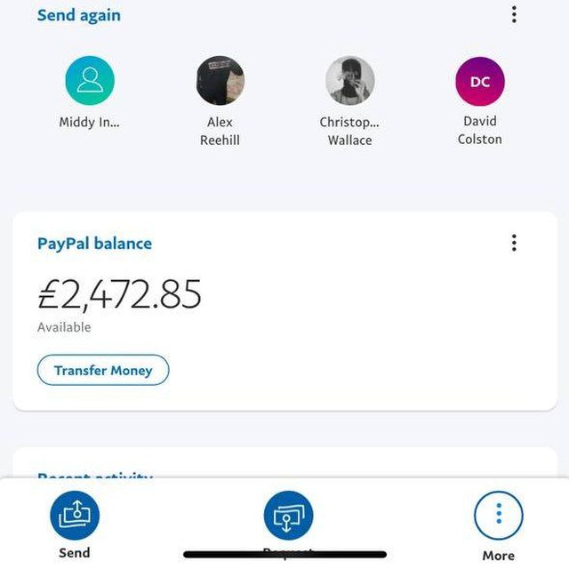Tap Christopher Wallace's profile photo

click(349, 81)
